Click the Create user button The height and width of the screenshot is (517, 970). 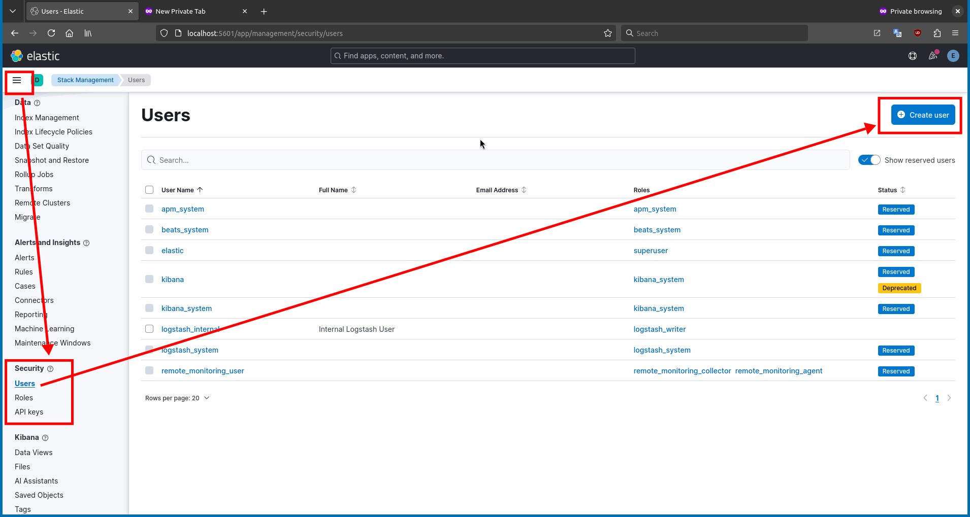pos(923,115)
